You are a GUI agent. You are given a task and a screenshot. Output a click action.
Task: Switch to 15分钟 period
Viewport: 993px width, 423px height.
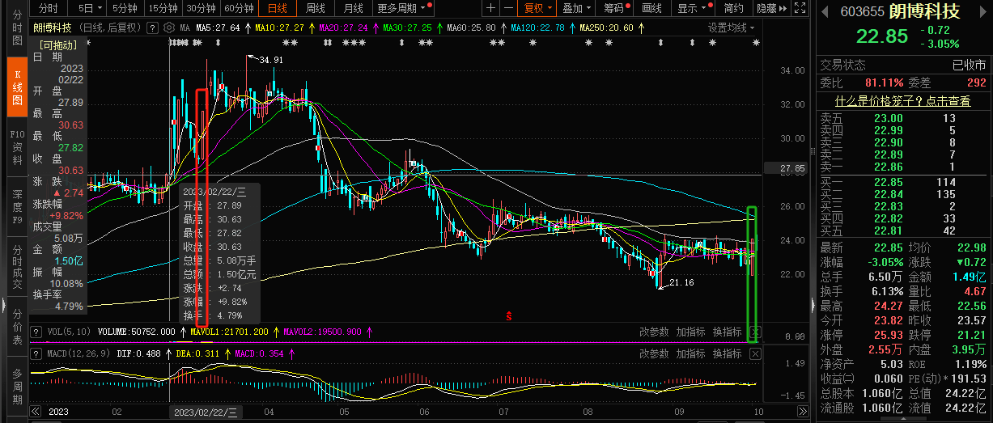tap(162, 8)
